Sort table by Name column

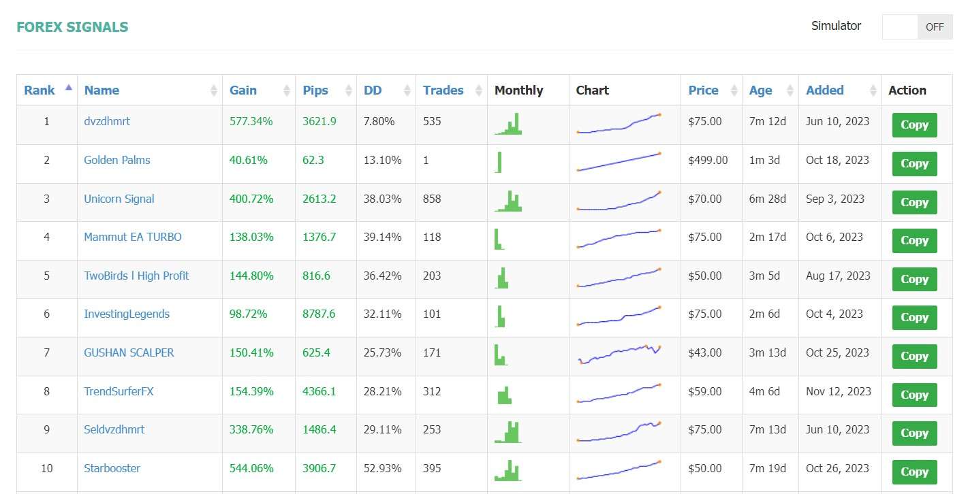pos(150,90)
